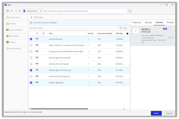
Task: Click the Filters funnel icon
Action: (121, 28)
